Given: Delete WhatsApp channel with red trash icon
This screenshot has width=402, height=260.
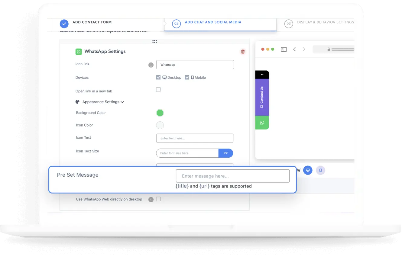Looking at the screenshot, I should point(243,52).
